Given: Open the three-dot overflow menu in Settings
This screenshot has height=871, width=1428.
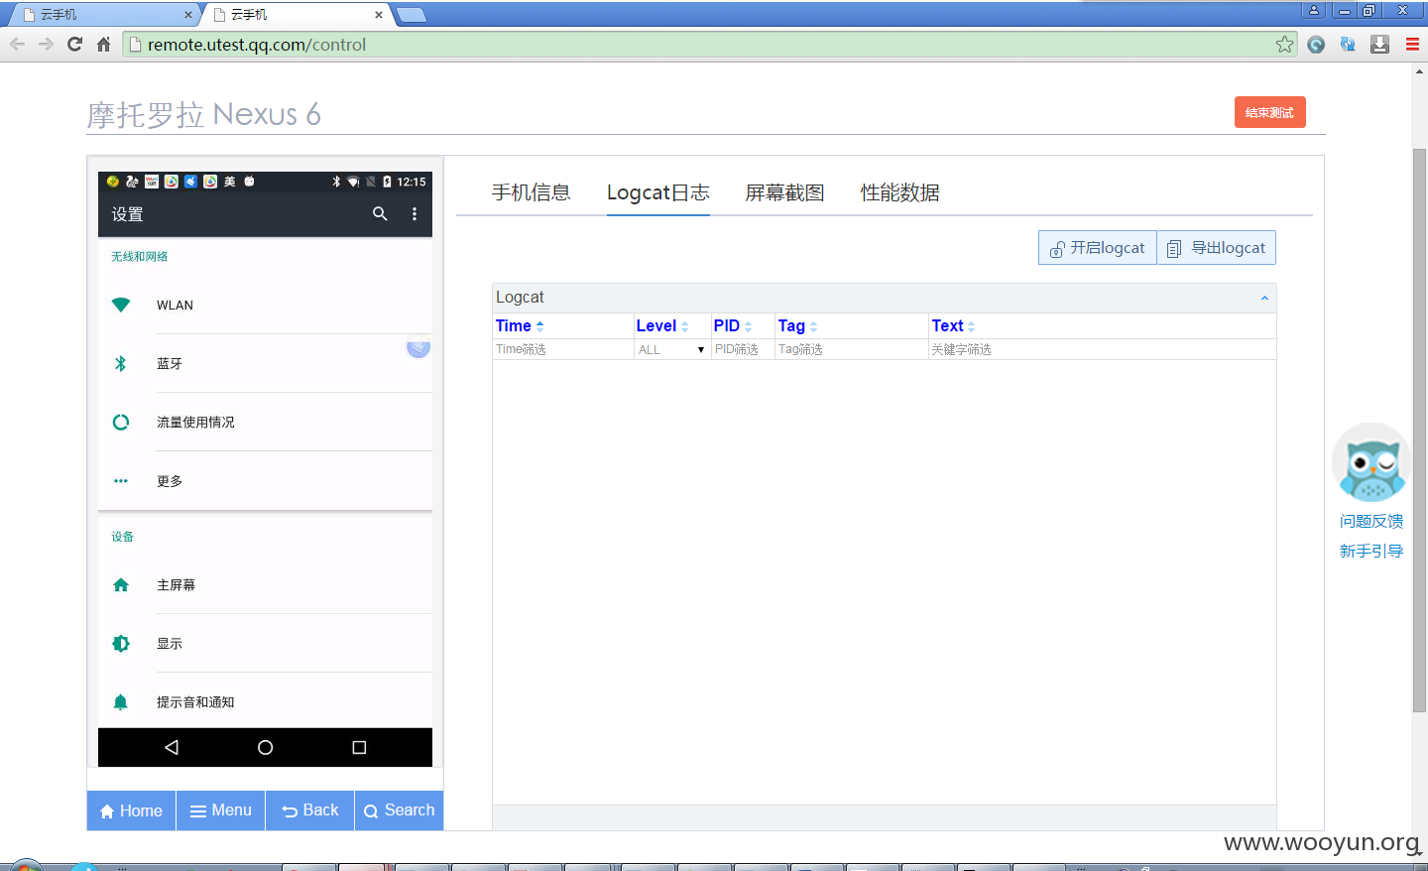Looking at the screenshot, I should [415, 213].
